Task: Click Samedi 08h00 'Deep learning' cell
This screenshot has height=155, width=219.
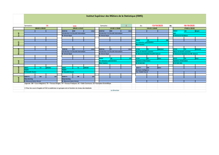Action: pos(40,79)
